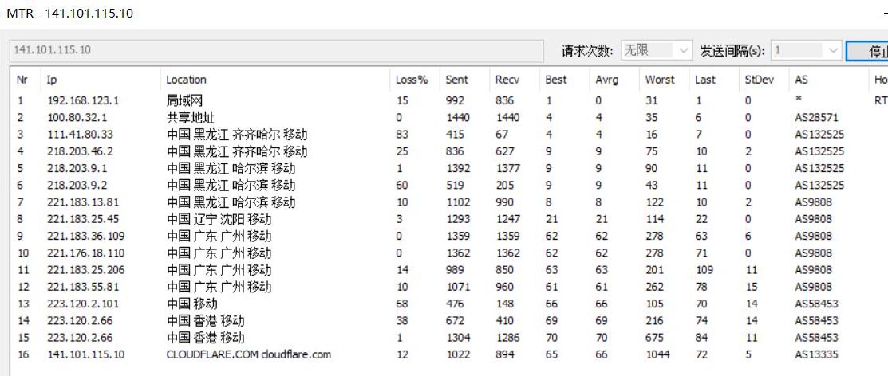Sort by the Ip column header
Image resolution: width=888 pixels, height=376 pixels.
(52, 80)
